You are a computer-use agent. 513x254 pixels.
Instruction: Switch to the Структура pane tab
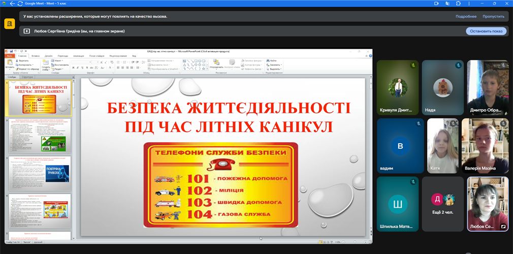pos(27,77)
